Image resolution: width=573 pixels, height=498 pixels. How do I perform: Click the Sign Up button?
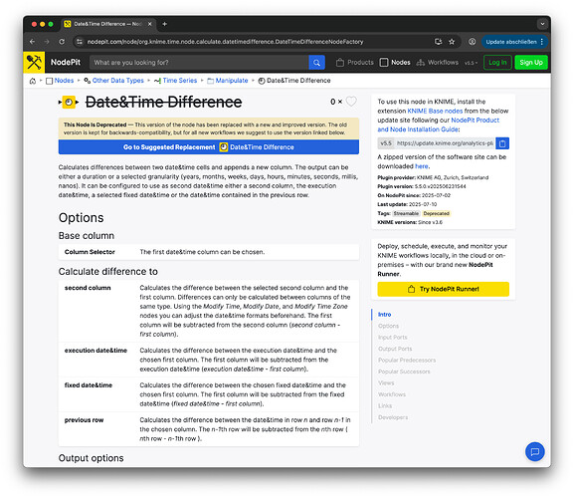pos(531,63)
